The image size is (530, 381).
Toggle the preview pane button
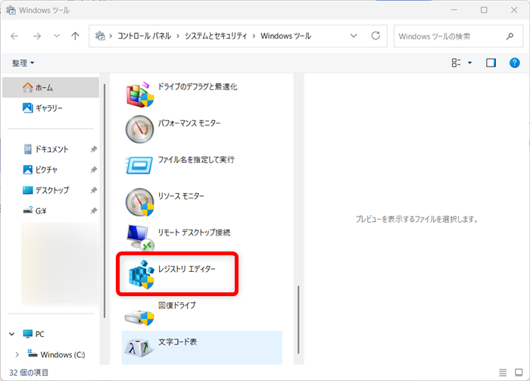click(x=491, y=63)
